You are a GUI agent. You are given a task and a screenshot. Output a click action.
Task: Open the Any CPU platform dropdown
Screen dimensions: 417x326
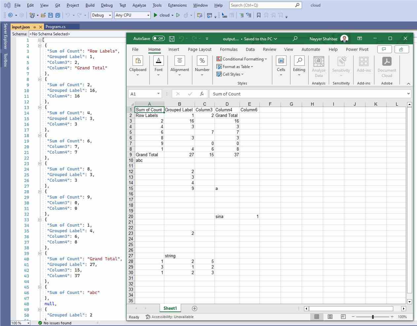tap(132, 15)
